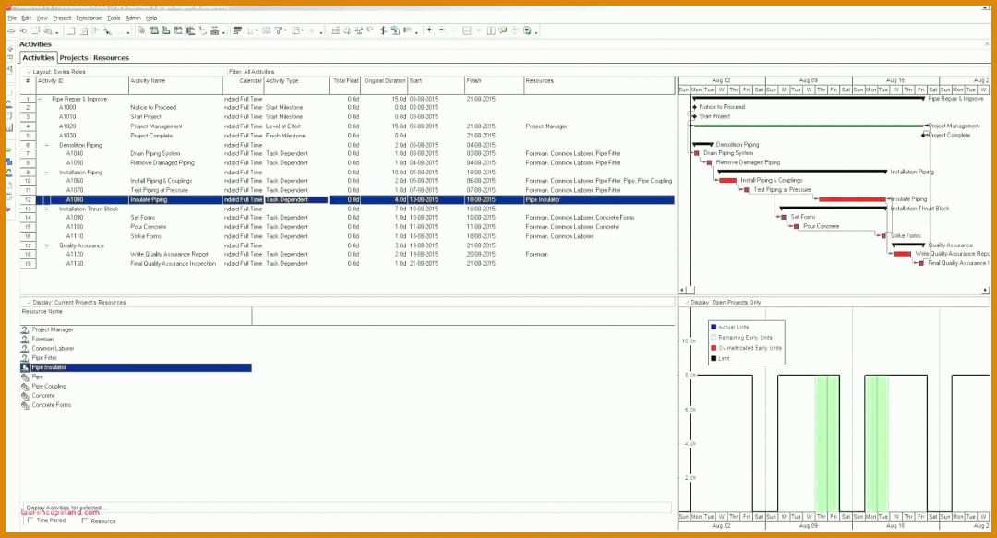Click the material icon beside Pipe Coupling
Viewport: 997px width, 538px height.
pyautogui.click(x=25, y=386)
